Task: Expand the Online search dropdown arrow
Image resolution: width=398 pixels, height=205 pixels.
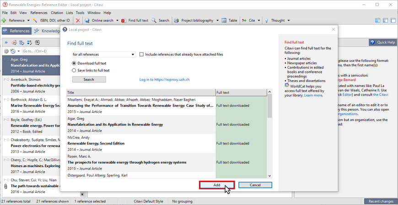Action: tap(117, 20)
